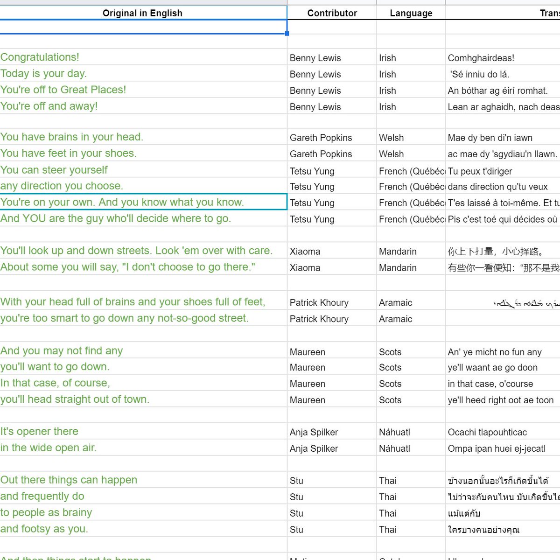
Task: Select Thai in 'and frequently do' row
Action: (411, 497)
